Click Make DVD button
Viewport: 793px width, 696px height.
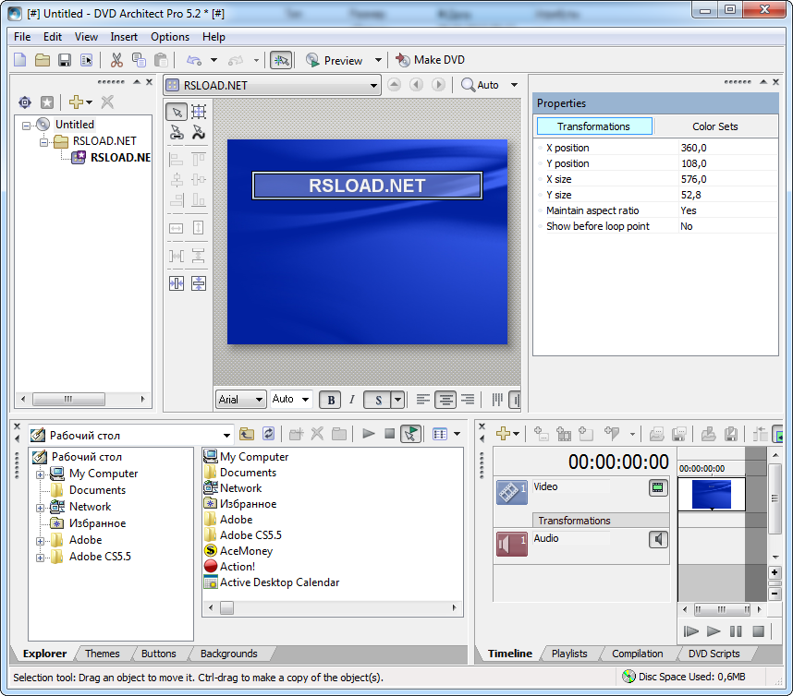coord(430,60)
